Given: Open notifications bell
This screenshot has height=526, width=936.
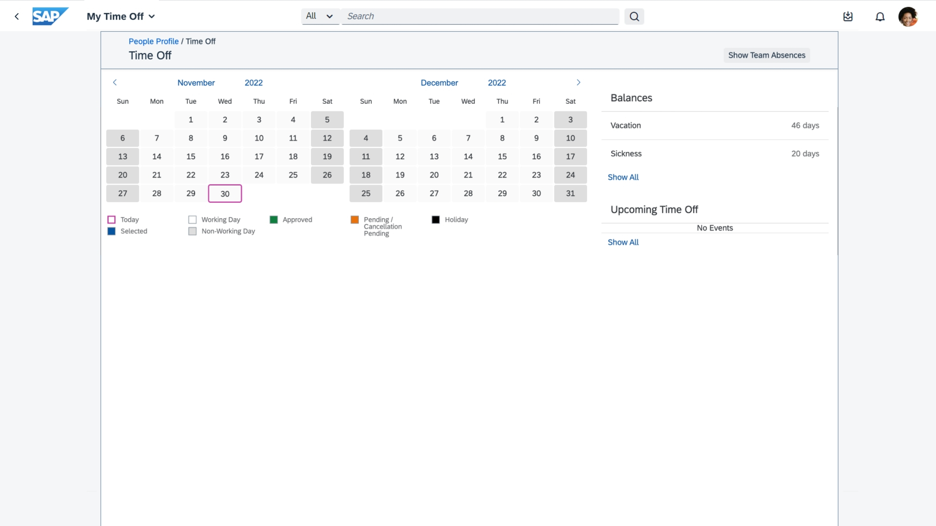Looking at the screenshot, I should pyautogui.click(x=879, y=17).
